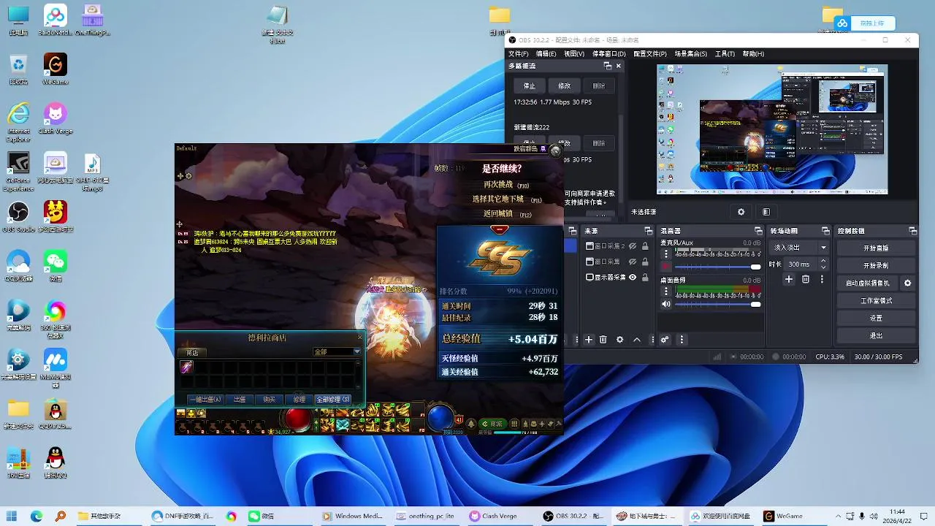Open 文件(F) menu in OBS
The height and width of the screenshot is (526, 935).
click(519, 53)
